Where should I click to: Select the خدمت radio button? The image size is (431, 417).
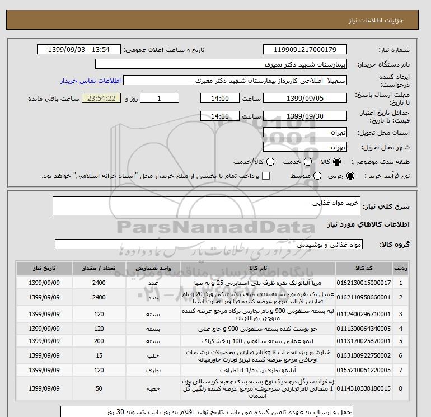pyautogui.click(x=308, y=162)
